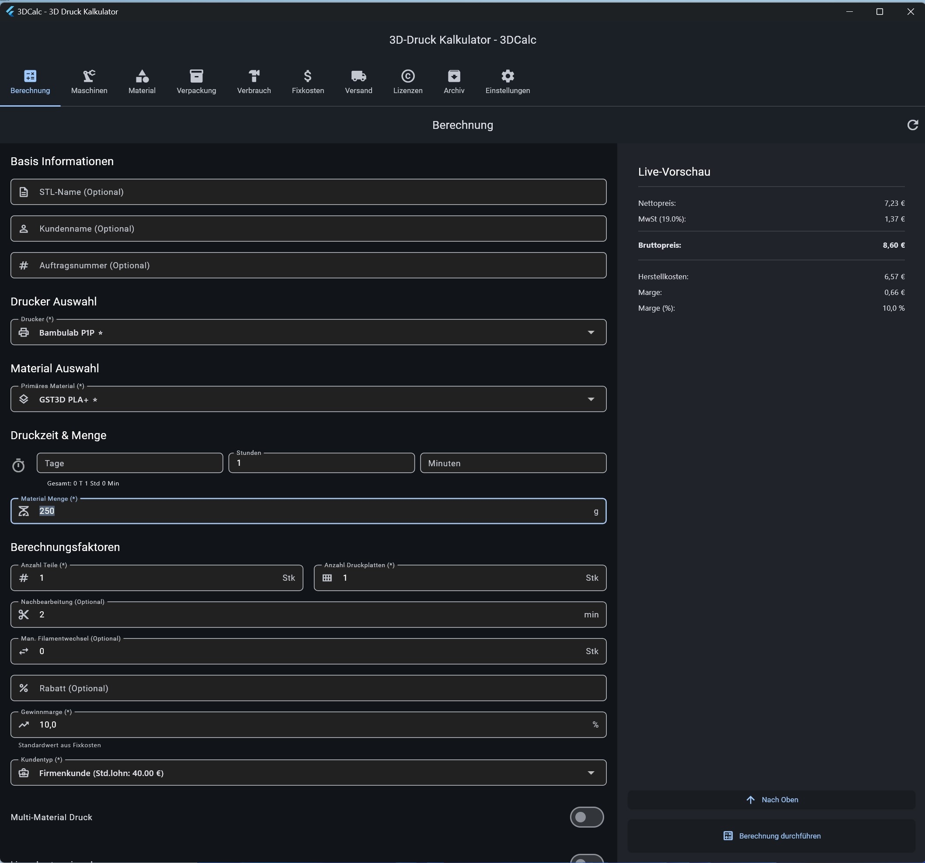Screen dimensions: 925x863
Task: Toggle the partially visible switch at bottom
Action: [x=586, y=859]
